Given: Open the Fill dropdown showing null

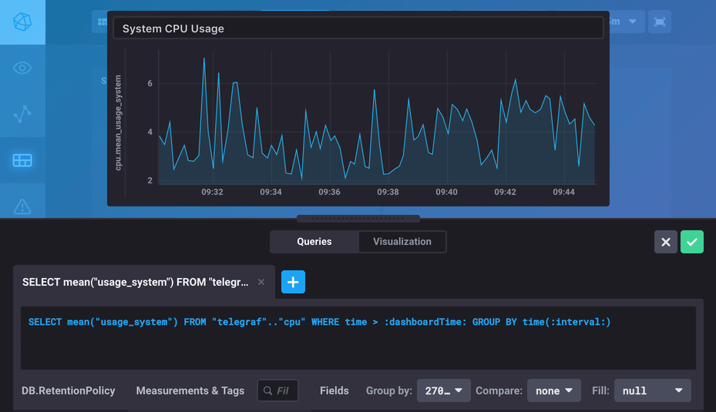Looking at the screenshot, I should (652, 390).
